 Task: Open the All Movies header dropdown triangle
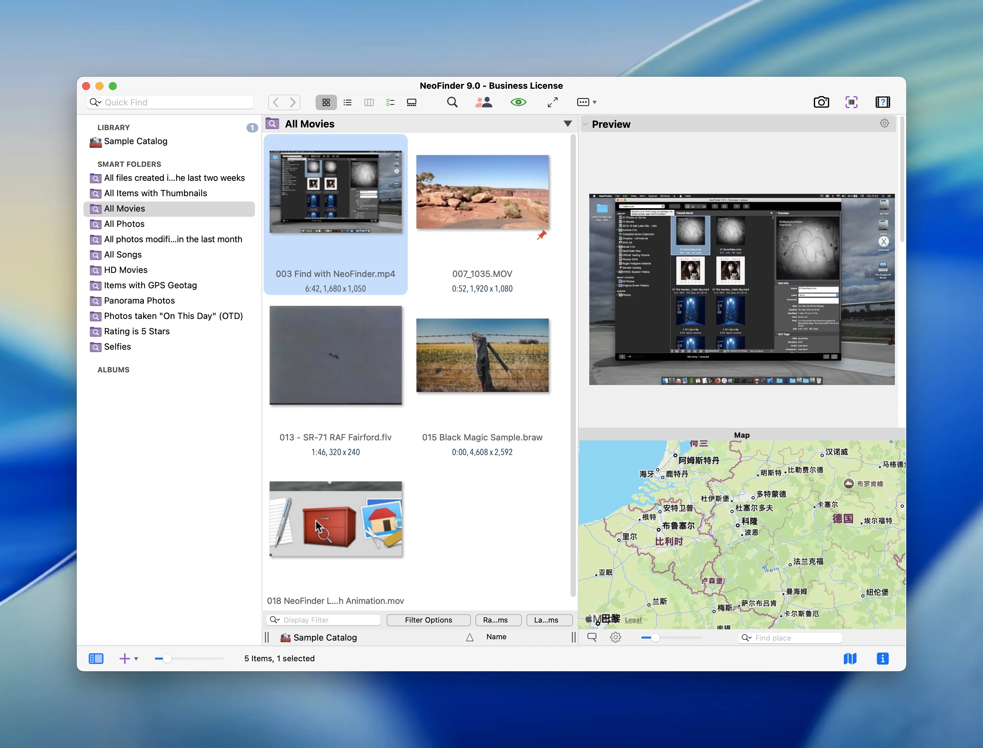click(x=568, y=124)
